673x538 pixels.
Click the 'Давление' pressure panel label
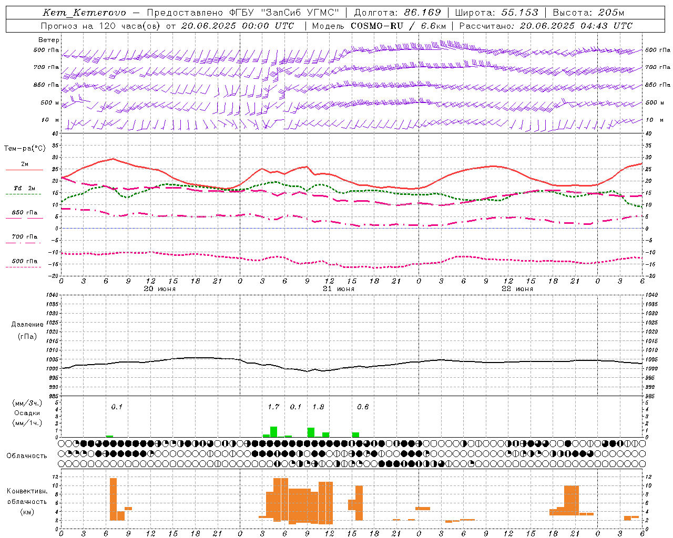pos(27,325)
